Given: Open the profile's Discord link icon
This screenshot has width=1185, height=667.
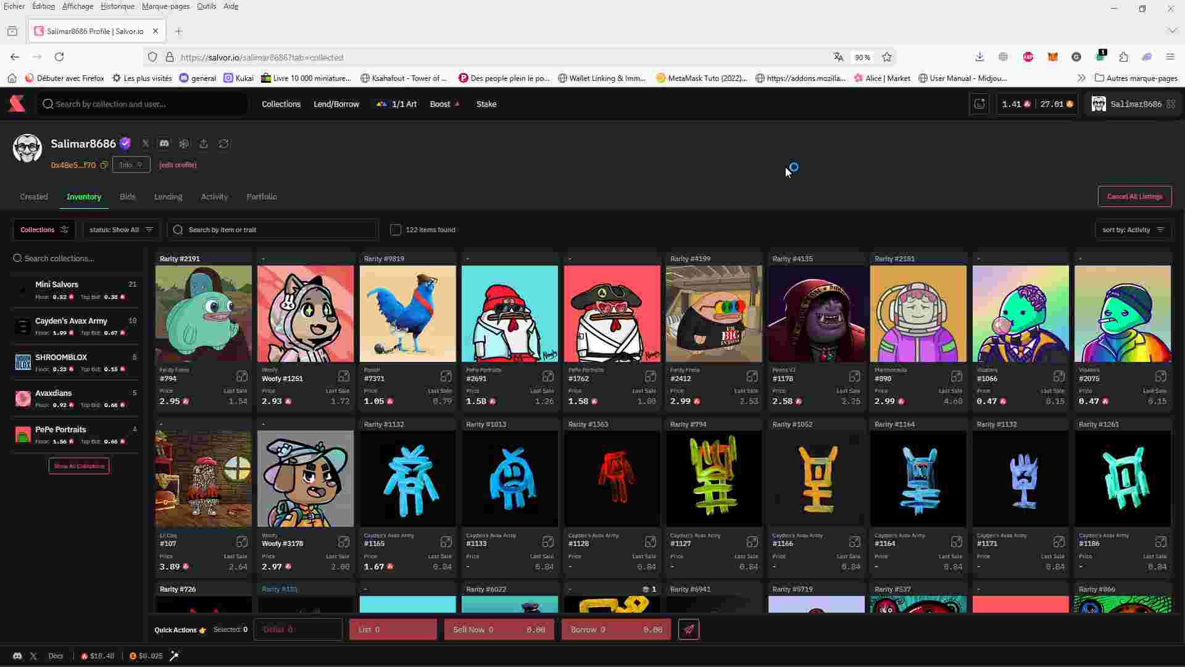Looking at the screenshot, I should 164,143.
